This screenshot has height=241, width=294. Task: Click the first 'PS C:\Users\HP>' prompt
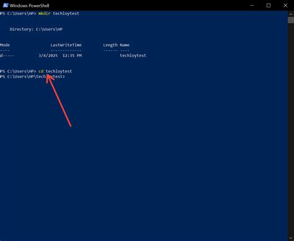point(18,14)
